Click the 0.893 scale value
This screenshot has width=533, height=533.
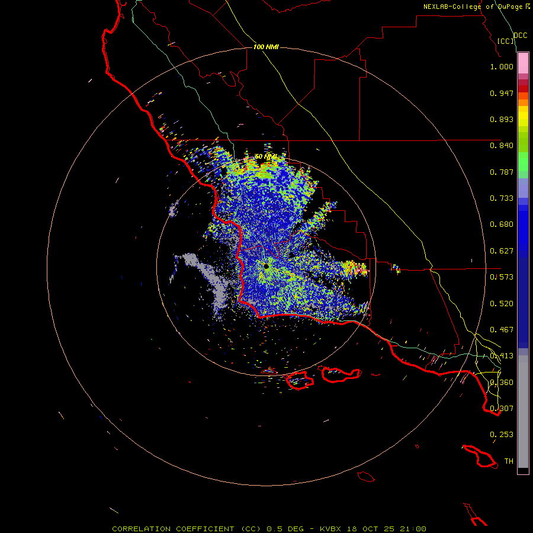[x=502, y=119]
